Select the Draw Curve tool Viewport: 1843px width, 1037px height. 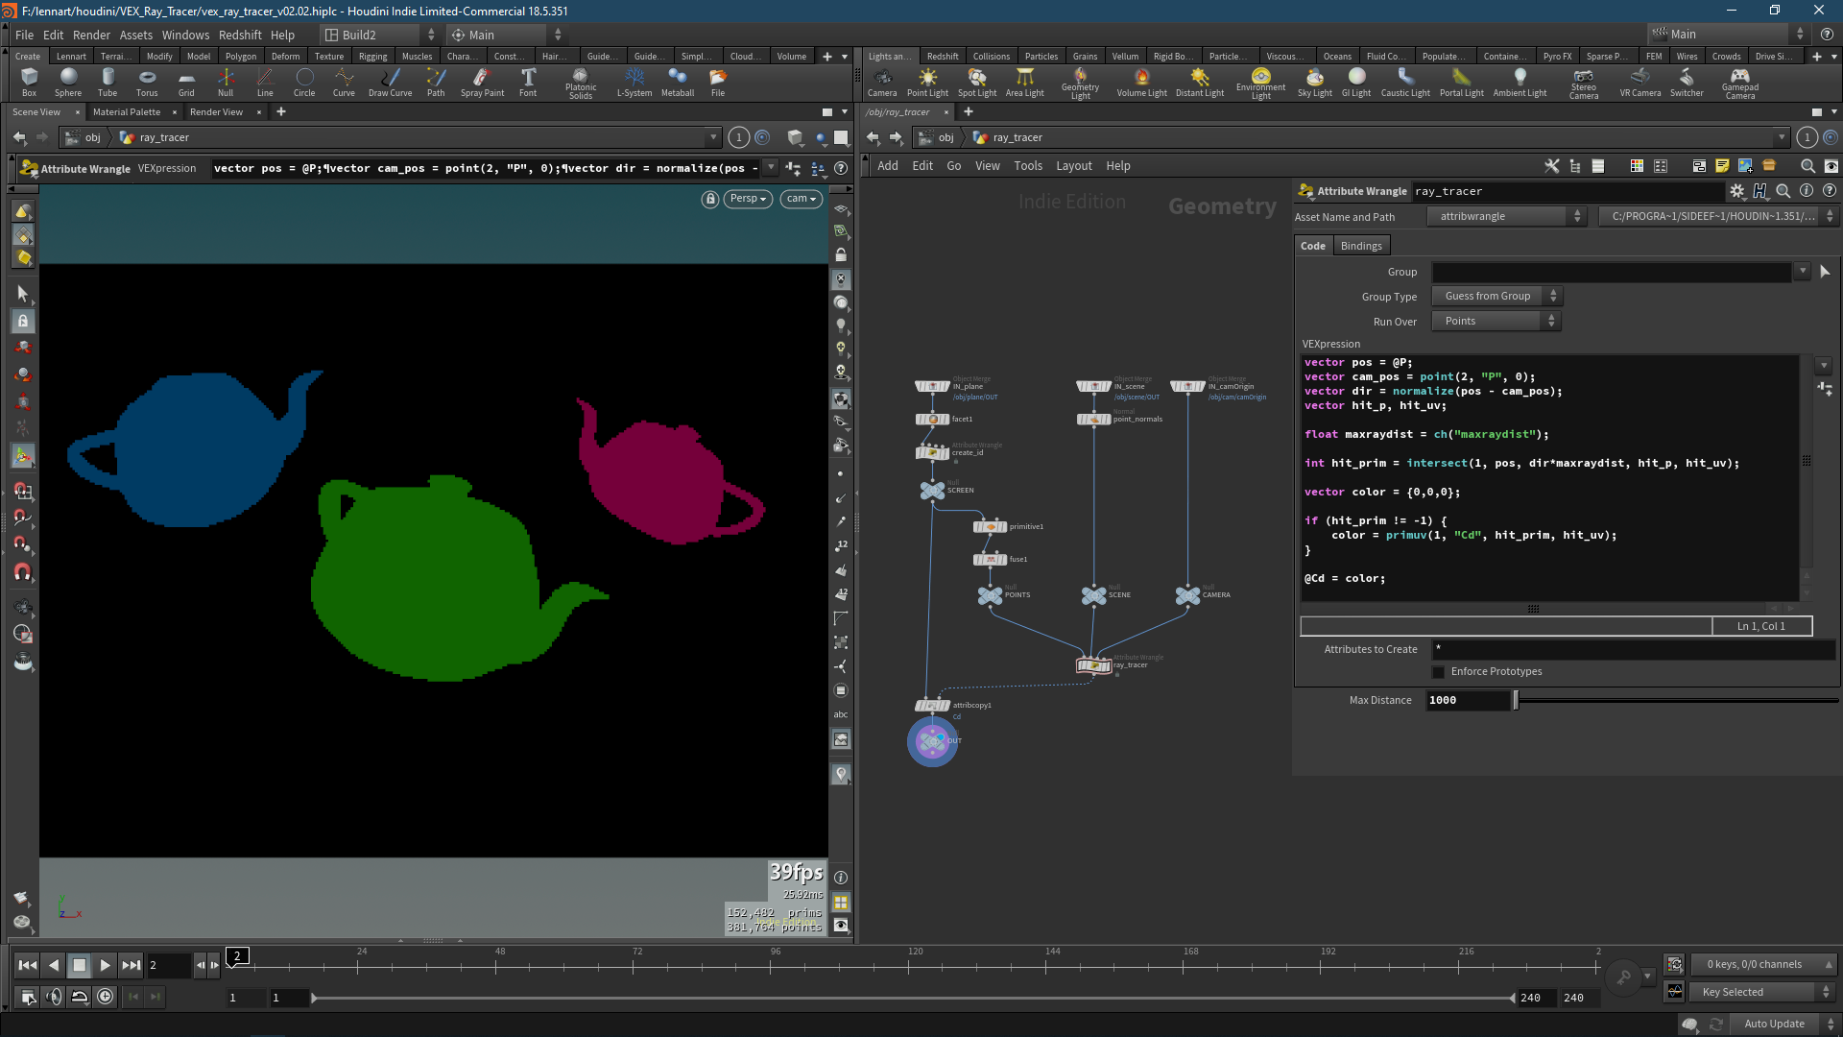(390, 83)
